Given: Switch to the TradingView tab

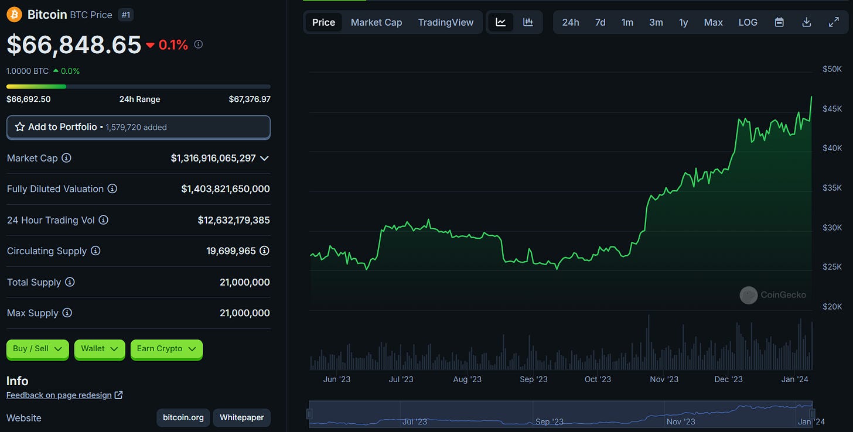Looking at the screenshot, I should click(x=446, y=22).
